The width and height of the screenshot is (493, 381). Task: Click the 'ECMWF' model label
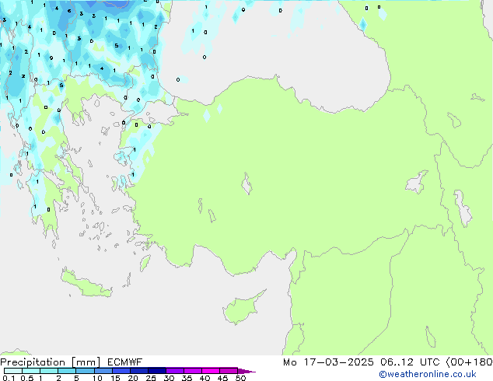pos(125,362)
